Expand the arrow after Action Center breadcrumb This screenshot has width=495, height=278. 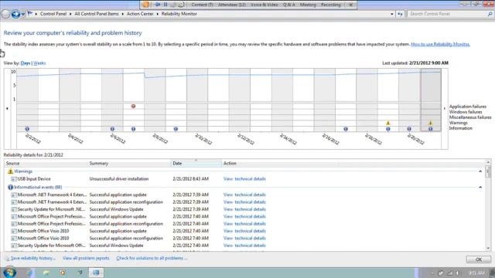tap(157, 14)
